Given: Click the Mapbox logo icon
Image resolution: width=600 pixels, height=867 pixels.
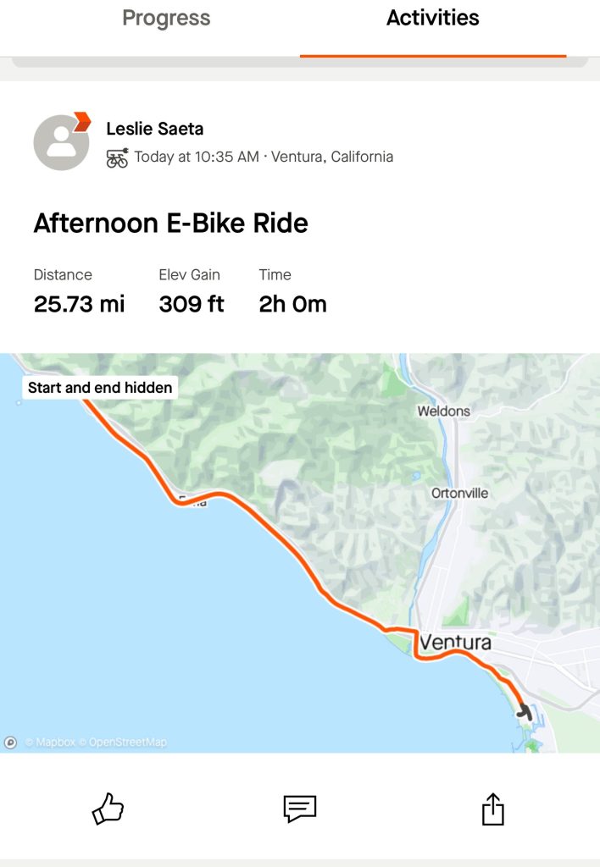Looking at the screenshot, I should click(10, 743).
